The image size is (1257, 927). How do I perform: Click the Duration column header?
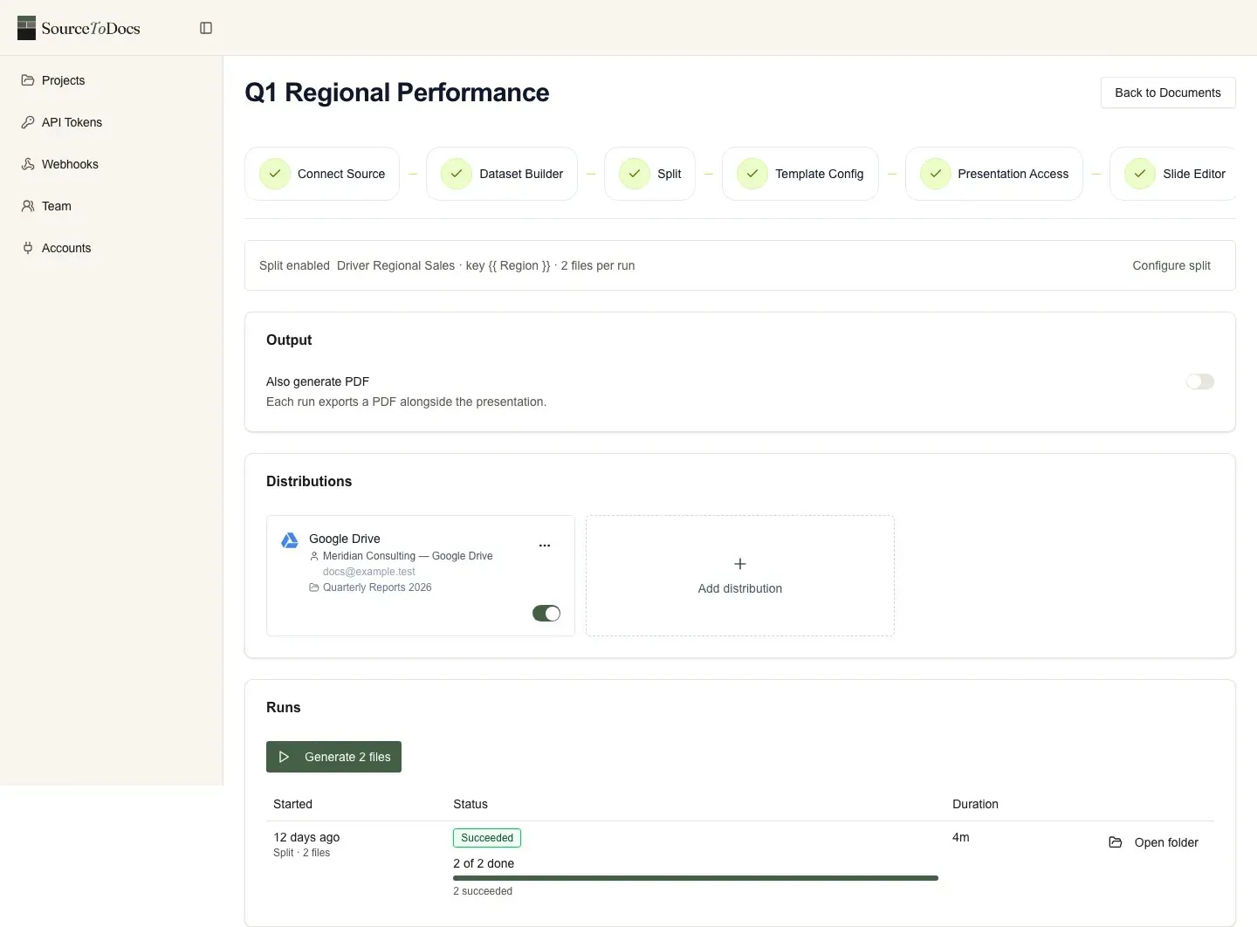point(975,804)
